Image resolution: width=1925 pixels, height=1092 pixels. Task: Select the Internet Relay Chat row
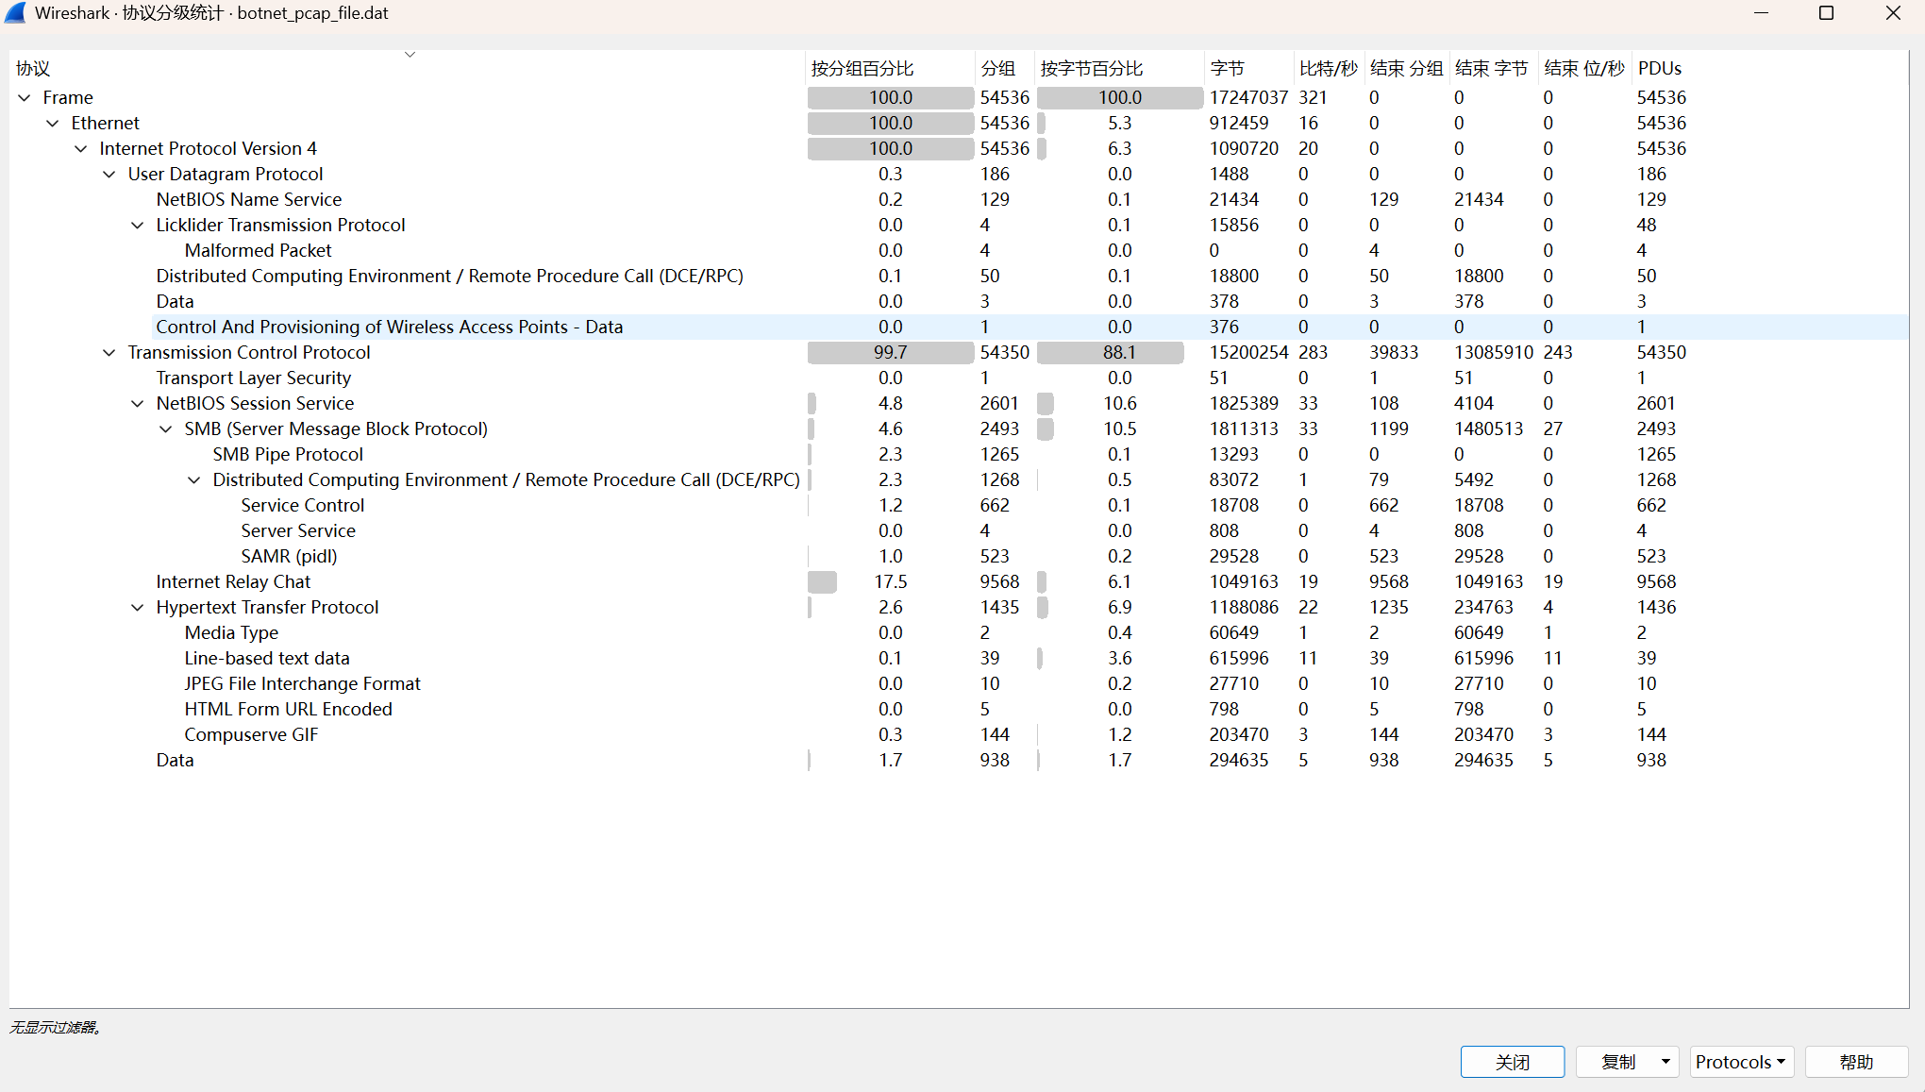[x=233, y=582]
